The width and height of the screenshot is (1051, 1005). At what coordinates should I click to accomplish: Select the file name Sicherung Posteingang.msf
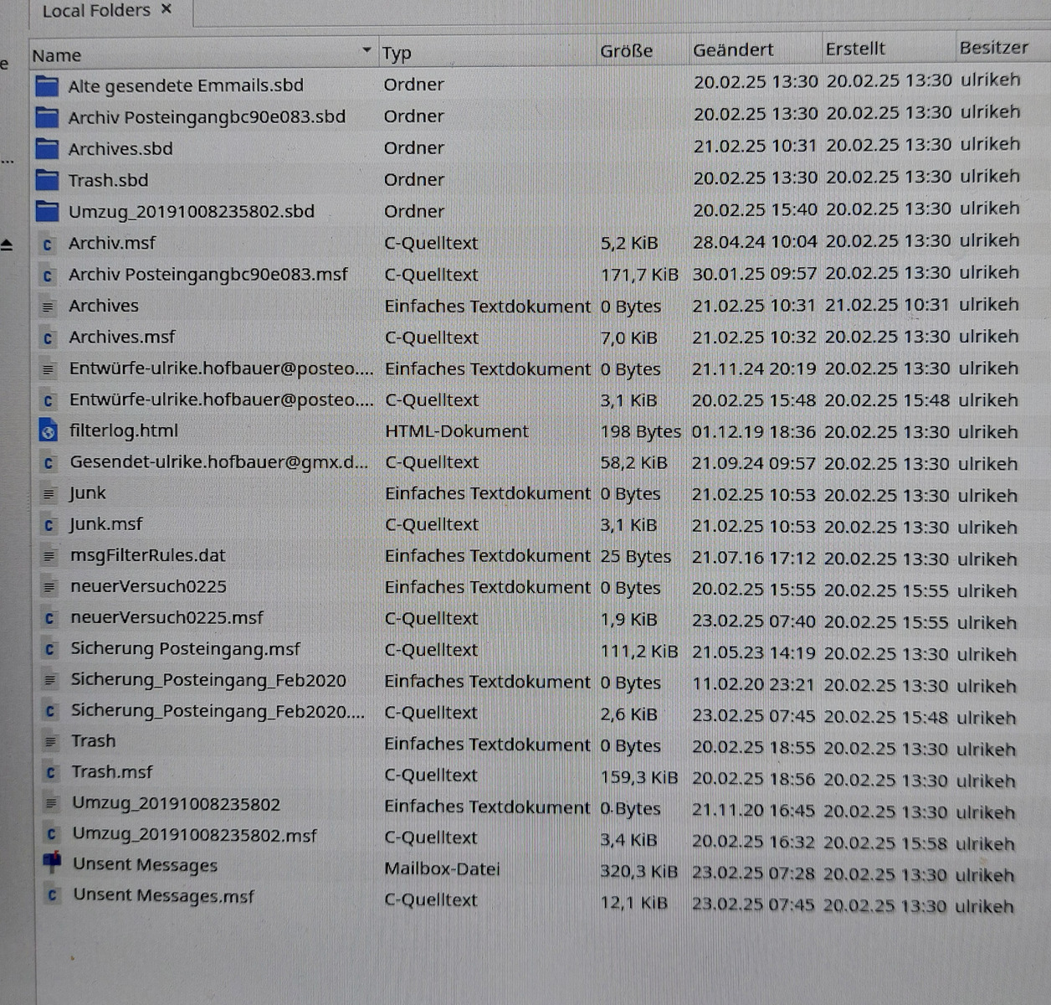(x=185, y=649)
